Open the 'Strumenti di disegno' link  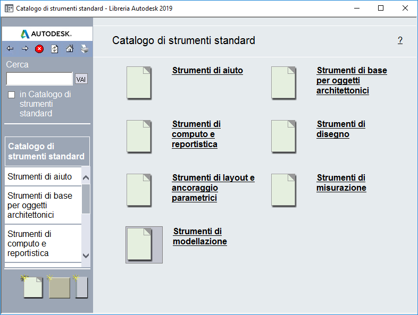341,129
